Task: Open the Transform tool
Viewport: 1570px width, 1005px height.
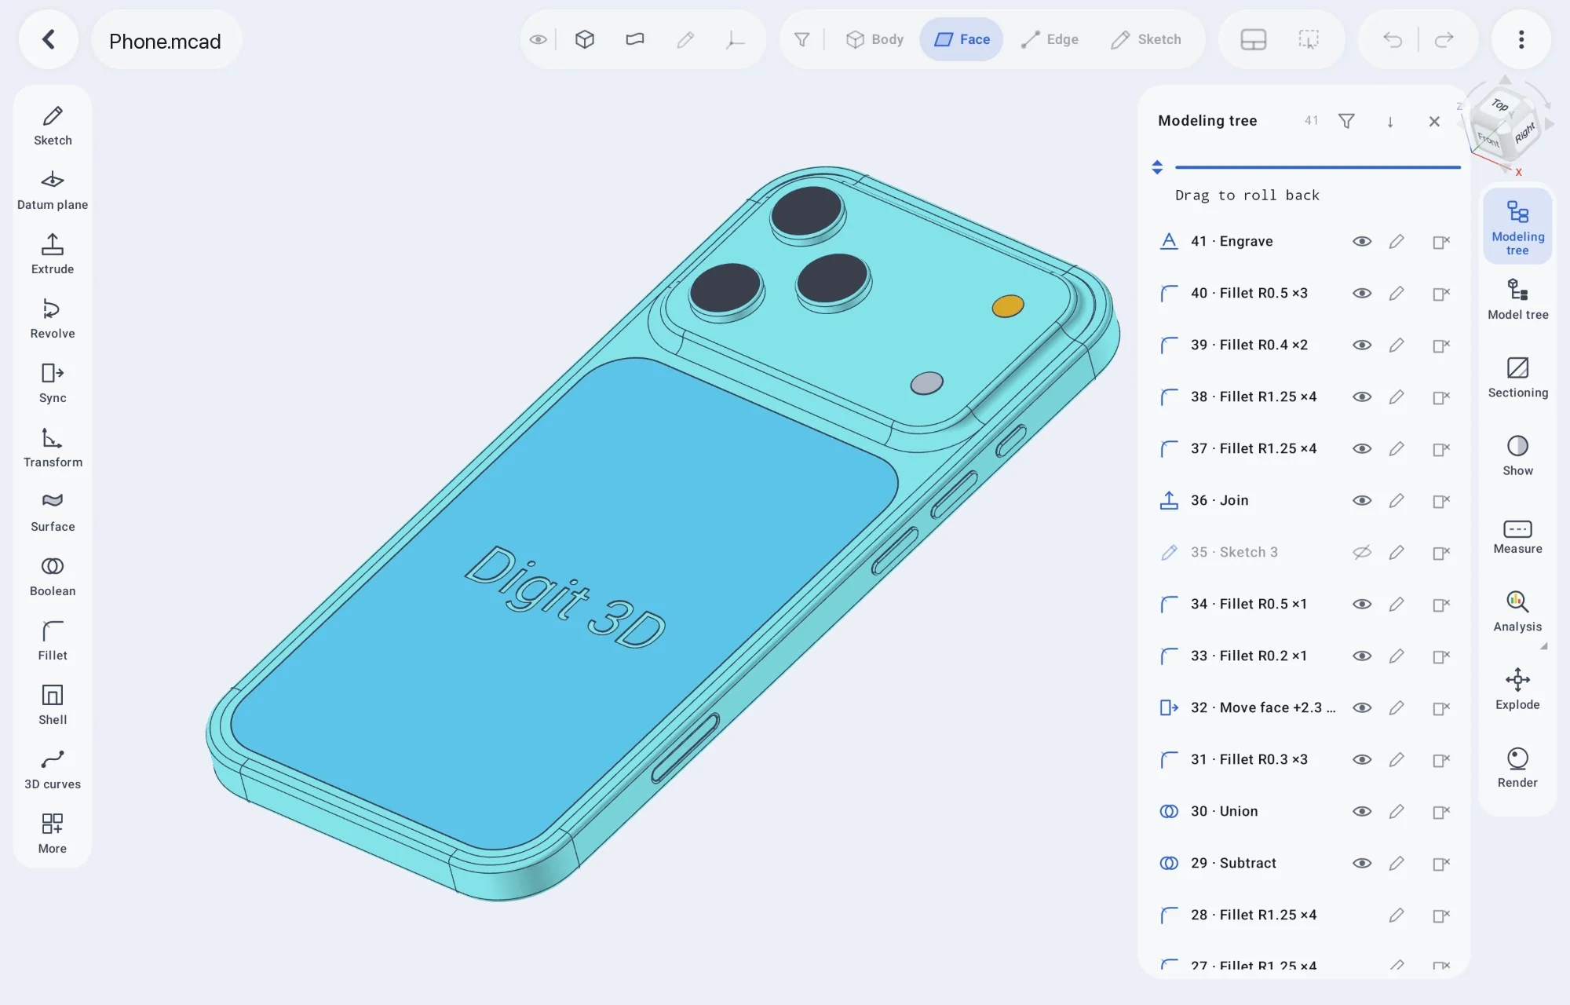Action: point(53,448)
